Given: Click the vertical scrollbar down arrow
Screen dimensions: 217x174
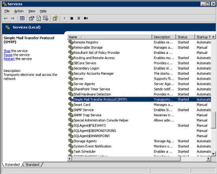Looking at the screenshot, I should point(213,154).
